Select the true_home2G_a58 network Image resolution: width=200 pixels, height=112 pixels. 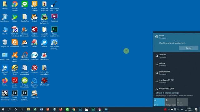point(177,88)
